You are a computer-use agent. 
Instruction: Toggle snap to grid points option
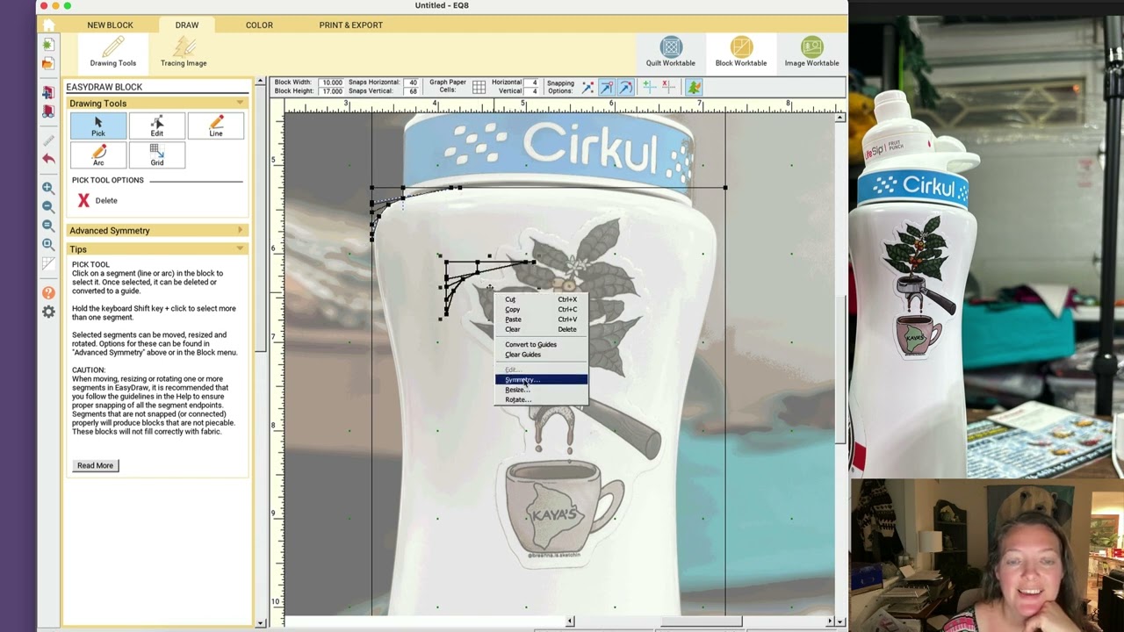[587, 87]
